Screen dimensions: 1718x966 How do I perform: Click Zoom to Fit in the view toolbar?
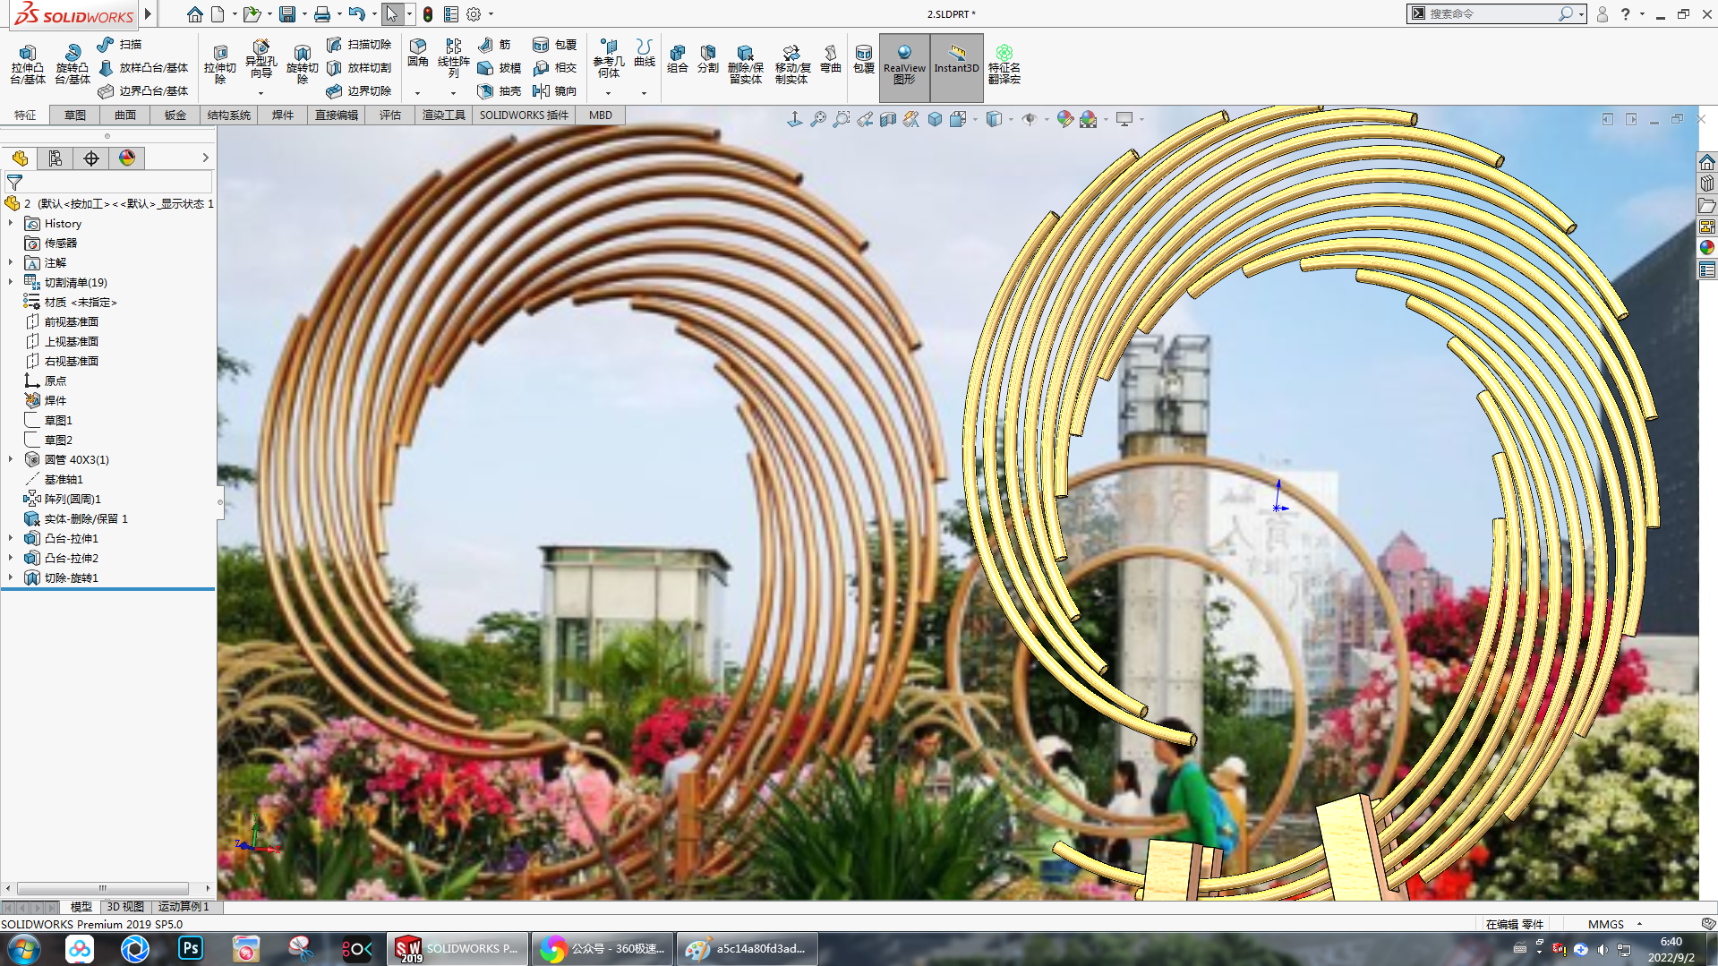click(818, 119)
